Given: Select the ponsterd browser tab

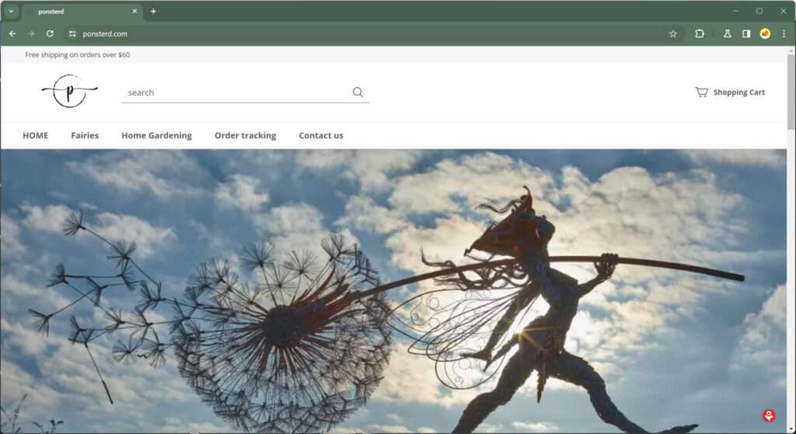Looking at the screenshot, I should coord(81,11).
